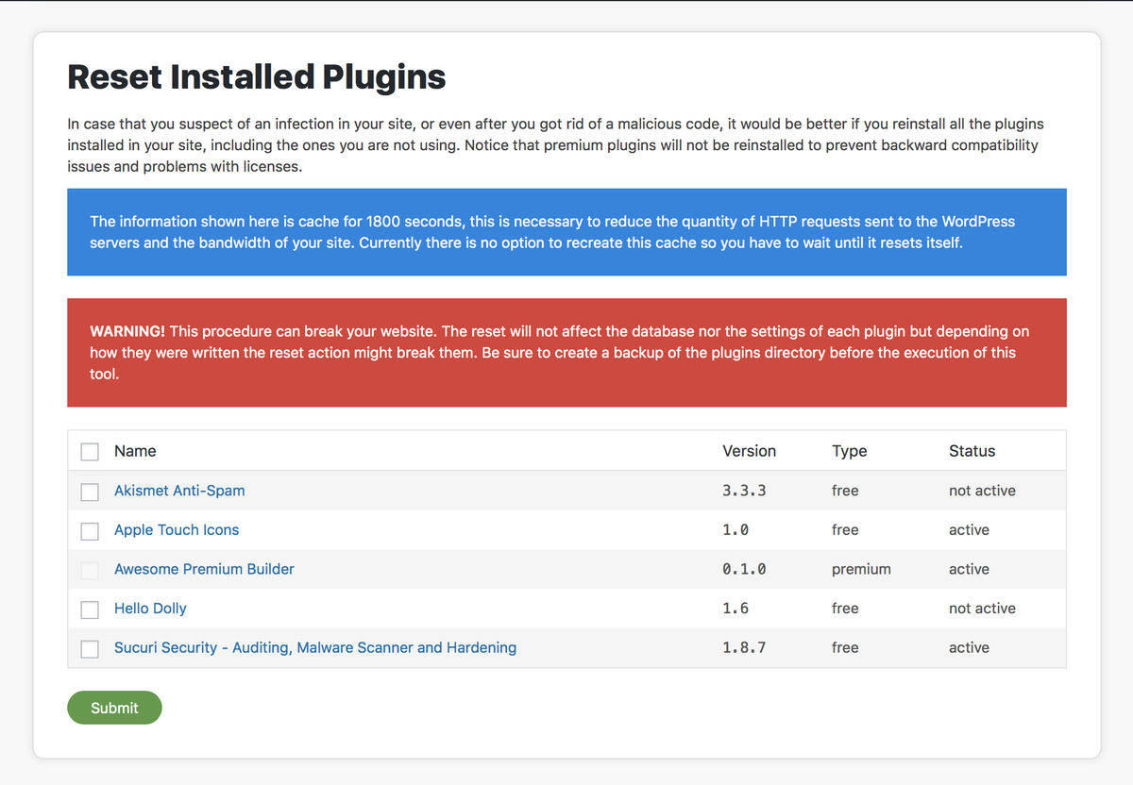
Task: Open the Sucuri Security plugin link
Action: coord(315,648)
